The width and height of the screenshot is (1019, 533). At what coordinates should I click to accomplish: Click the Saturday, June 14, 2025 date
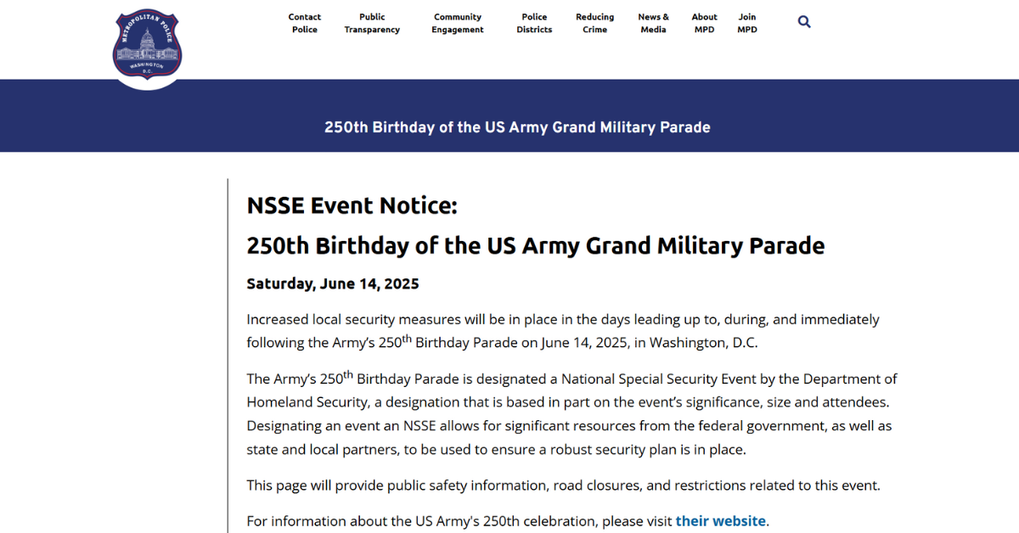(x=333, y=283)
